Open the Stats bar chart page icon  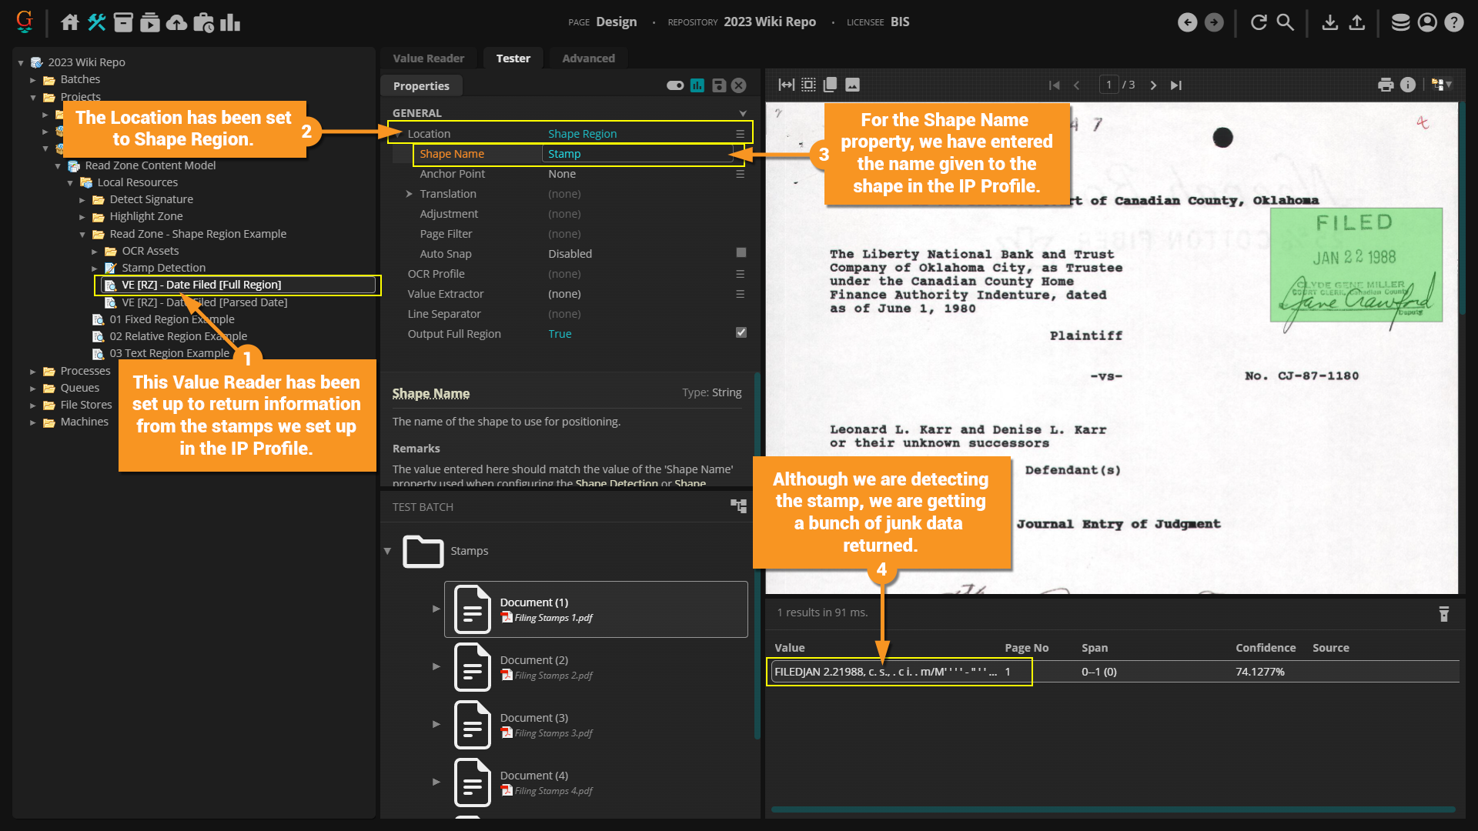[230, 22]
